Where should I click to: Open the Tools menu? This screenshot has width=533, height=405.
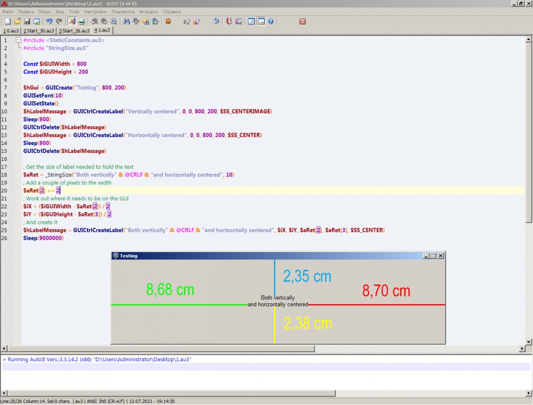click(74, 12)
